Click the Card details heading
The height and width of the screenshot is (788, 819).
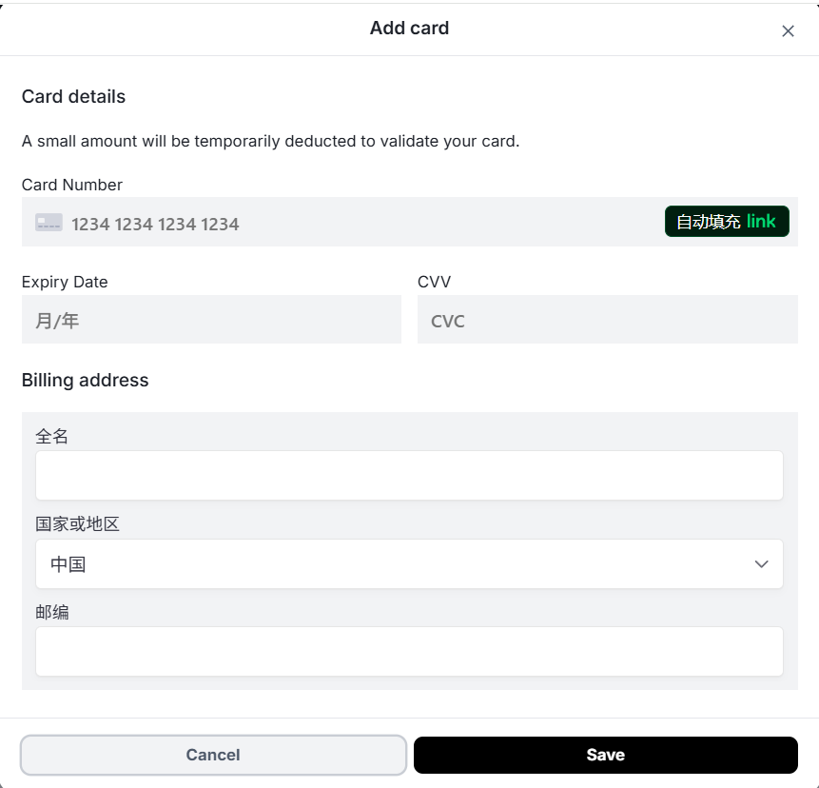[x=73, y=96]
